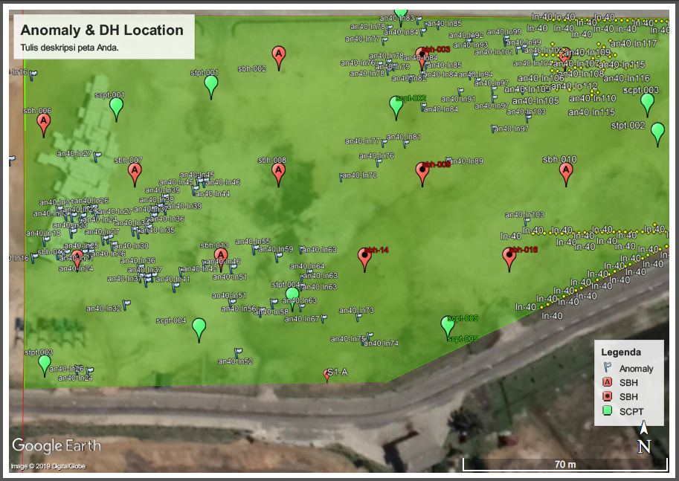This screenshot has height=481, width=679.
Task: Click the green stpt-003 marker
Action: pos(45,364)
